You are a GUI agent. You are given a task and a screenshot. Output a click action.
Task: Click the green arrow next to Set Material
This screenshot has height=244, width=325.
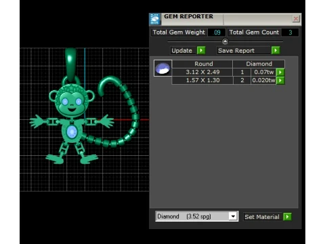point(287,217)
